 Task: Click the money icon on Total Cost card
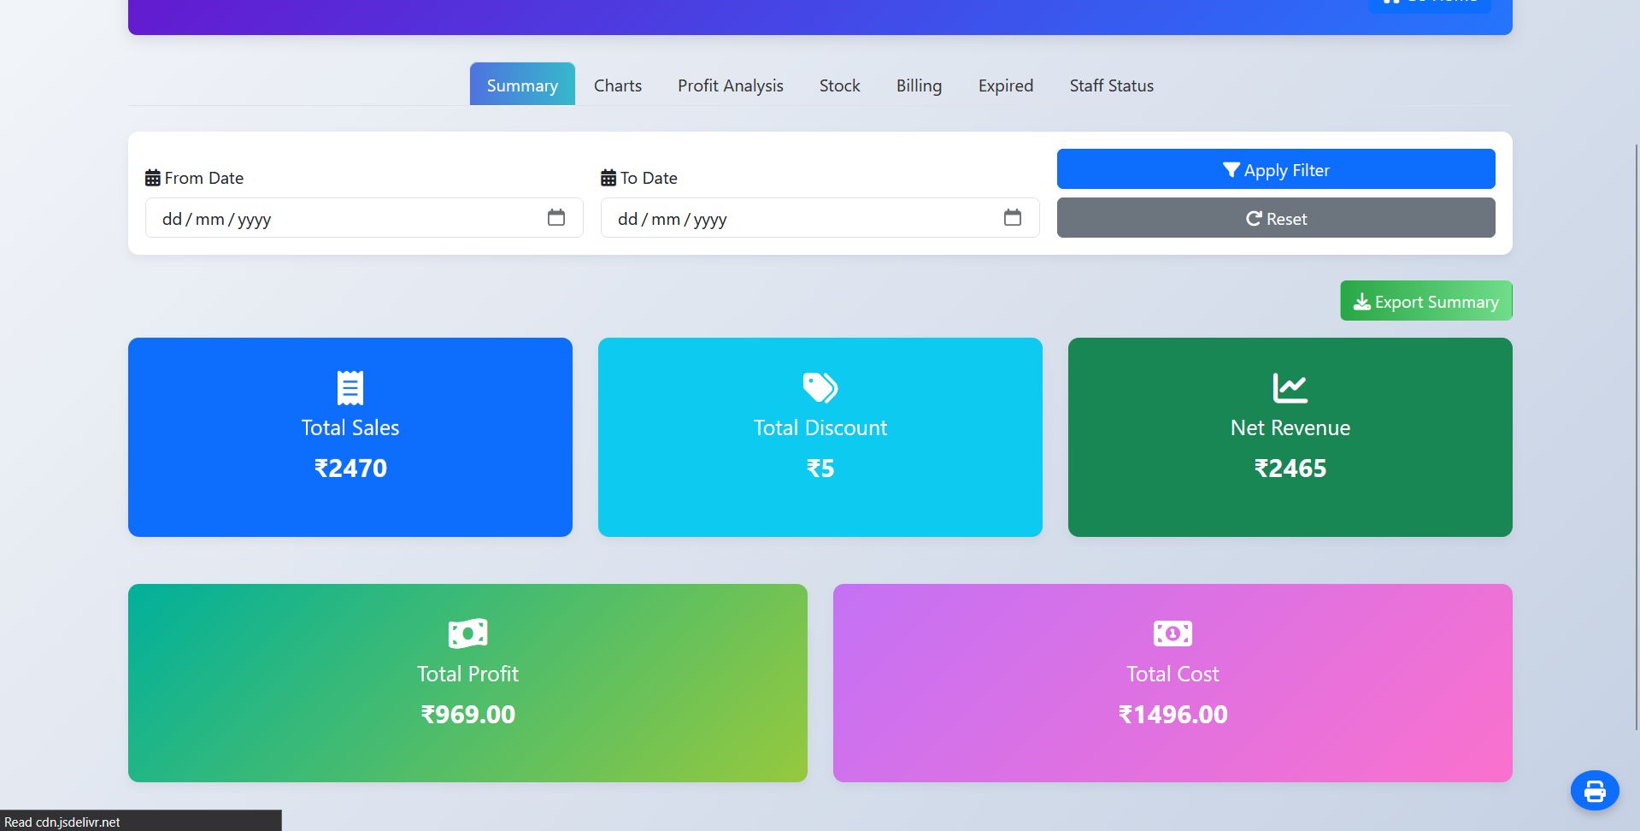[1172, 633]
